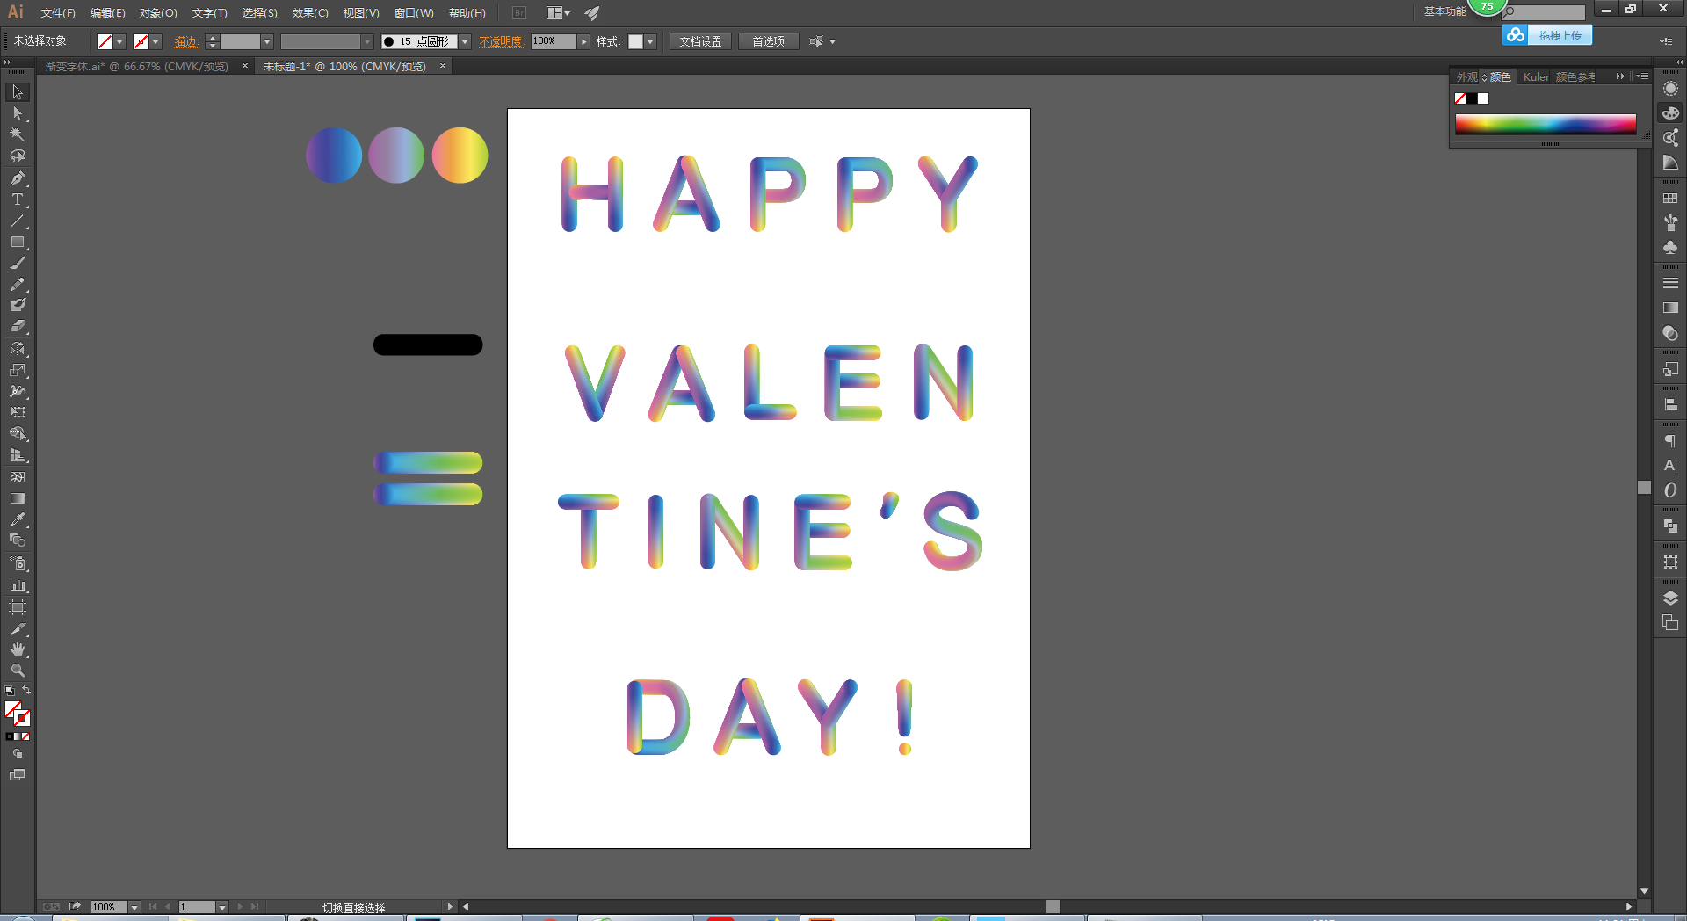Select the Pencil tool
1687x921 pixels.
pos(18,284)
